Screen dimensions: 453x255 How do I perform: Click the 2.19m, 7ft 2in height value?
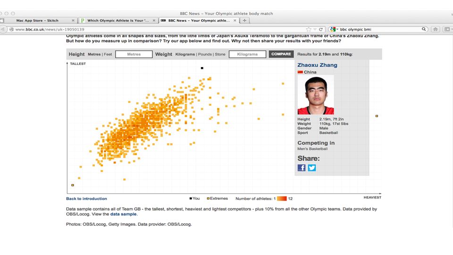tap(331, 119)
